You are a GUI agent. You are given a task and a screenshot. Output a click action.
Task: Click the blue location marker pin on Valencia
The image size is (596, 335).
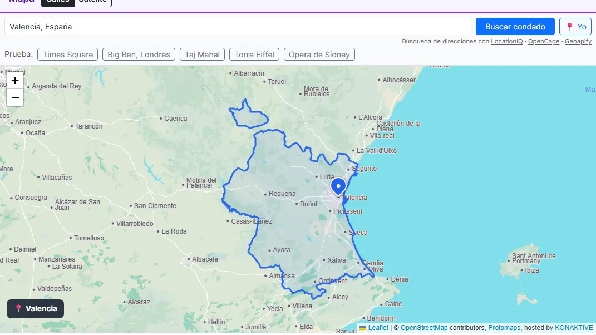coord(338,187)
